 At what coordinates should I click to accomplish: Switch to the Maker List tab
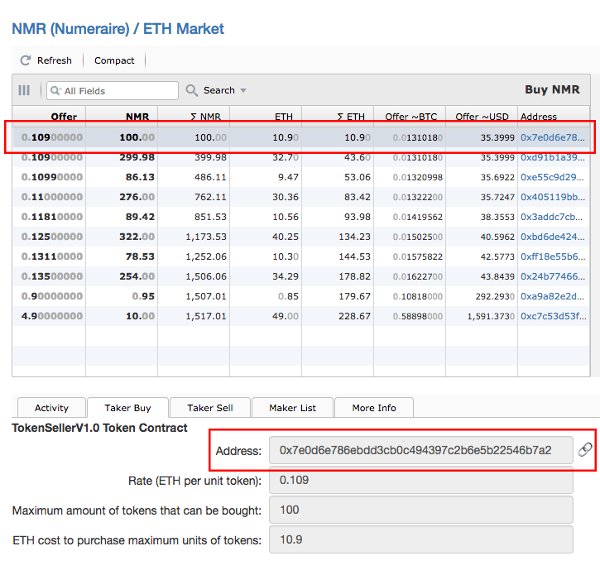[x=292, y=408]
